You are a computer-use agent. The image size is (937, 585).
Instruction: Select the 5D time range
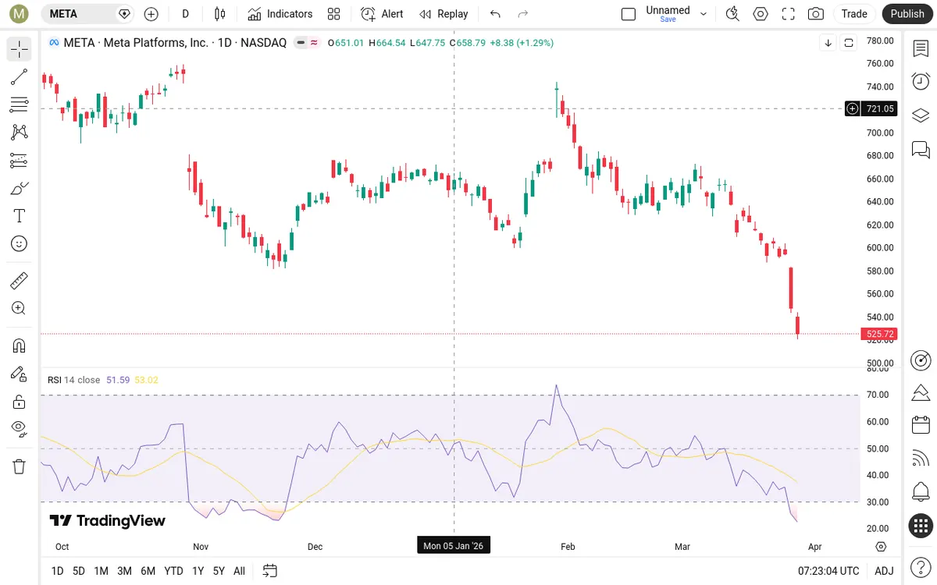pyautogui.click(x=79, y=571)
